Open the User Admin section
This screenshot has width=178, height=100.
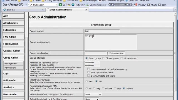13,94
